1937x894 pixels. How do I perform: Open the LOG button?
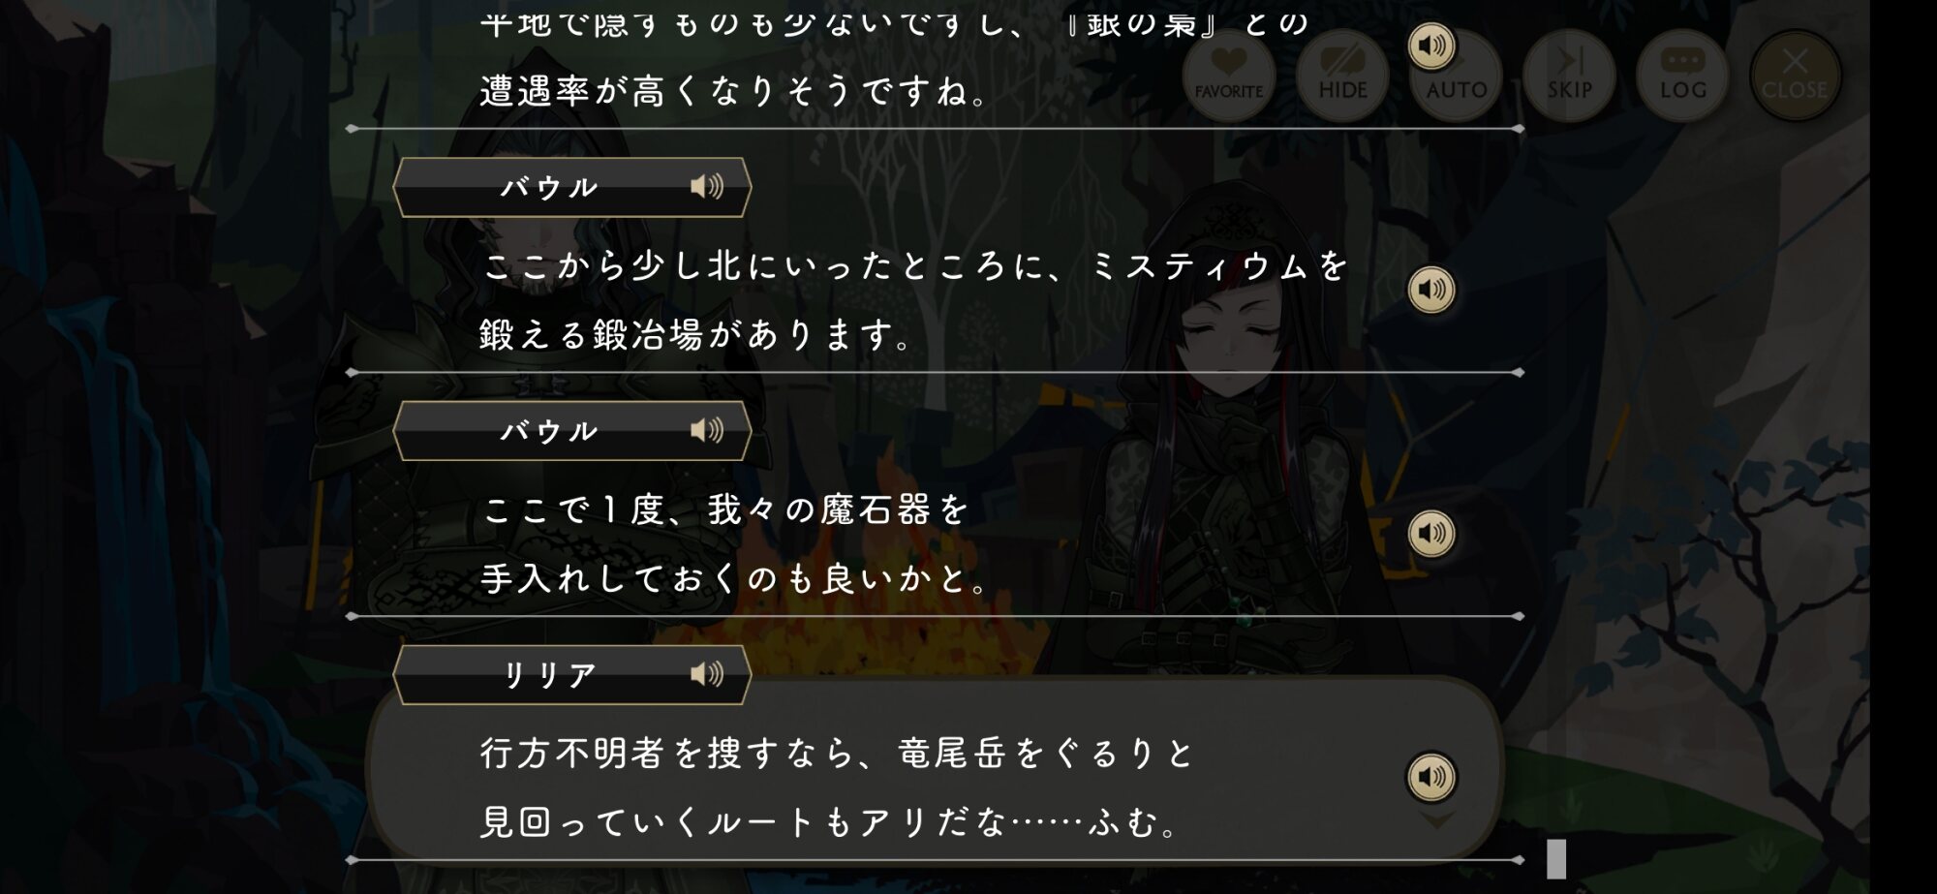coord(1682,76)
